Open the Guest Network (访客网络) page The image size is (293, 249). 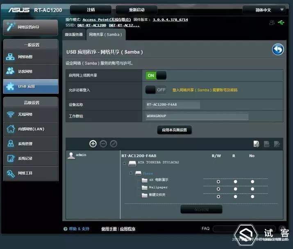(x=31, y=71)
